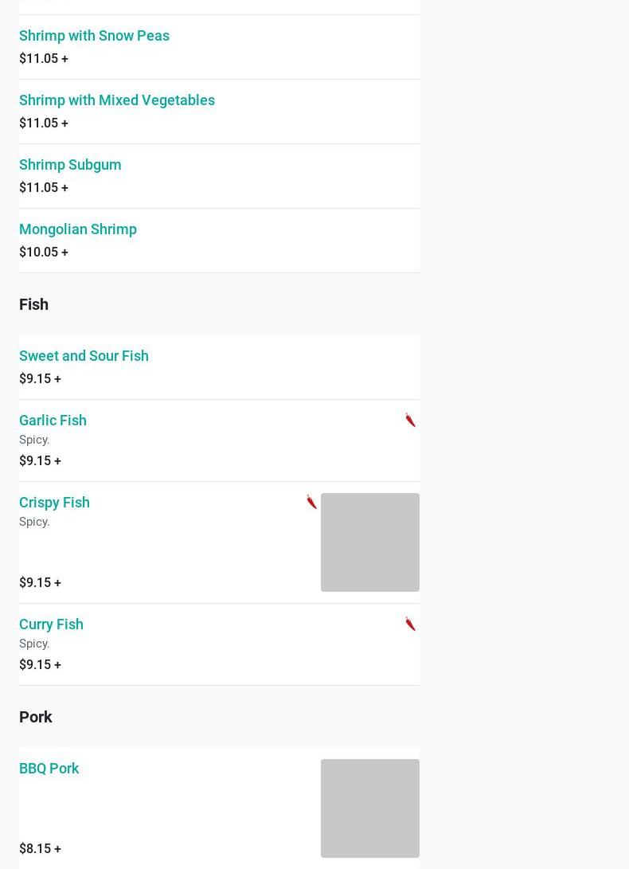Image resolution: width=629 pixels, height=869 pixels.
Task: Click the chili pepper icon beside Garlic Fish
Action: [410, 420]
